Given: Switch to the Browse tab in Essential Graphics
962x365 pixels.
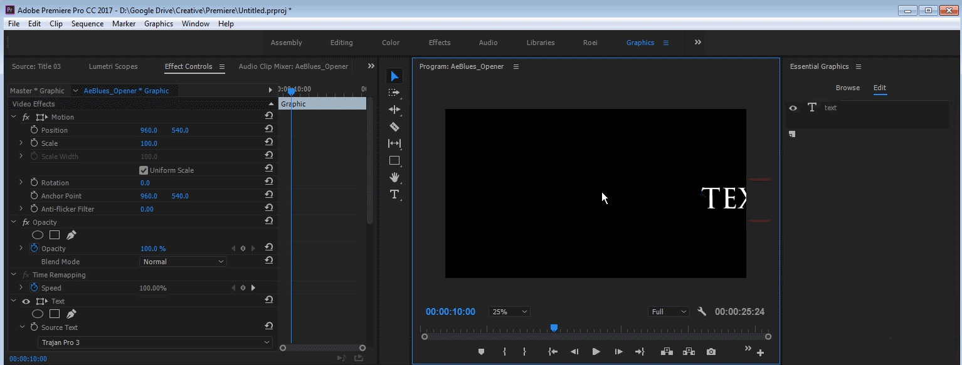Looking at the screenshot, I should 848,88.
